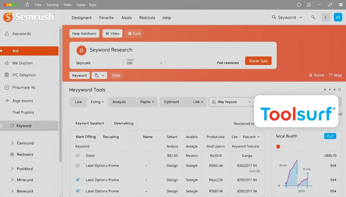Click the back chevron button in header
This screenshot has height=197, width=346.
pyautogui.click(x=326, y=17)
